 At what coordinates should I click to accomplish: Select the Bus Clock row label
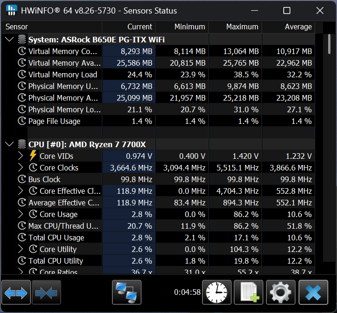pos(44,179)
